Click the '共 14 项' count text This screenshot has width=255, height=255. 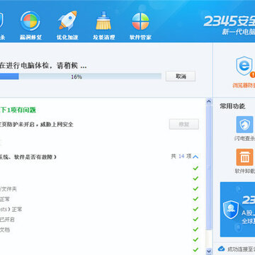(x=181, y=157)
